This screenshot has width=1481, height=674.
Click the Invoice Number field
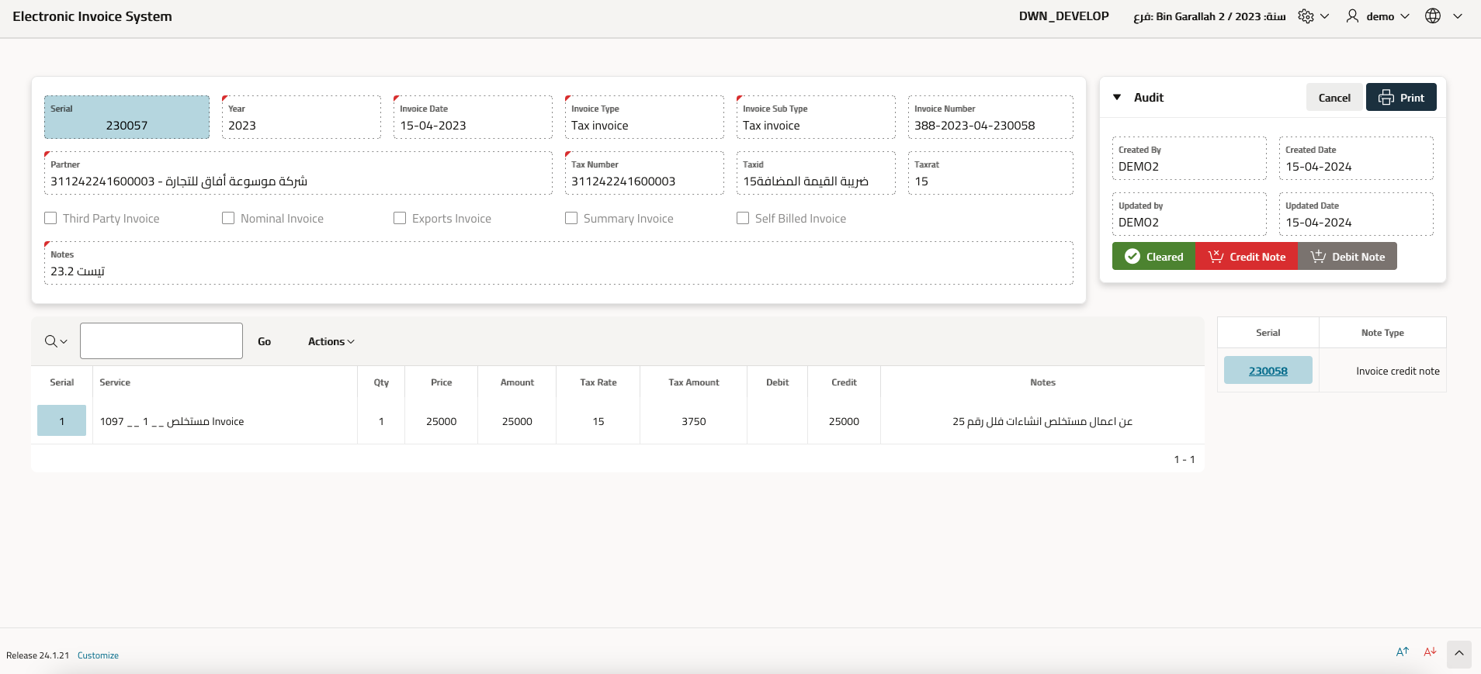pyautogui.click(x=990, y=117)
